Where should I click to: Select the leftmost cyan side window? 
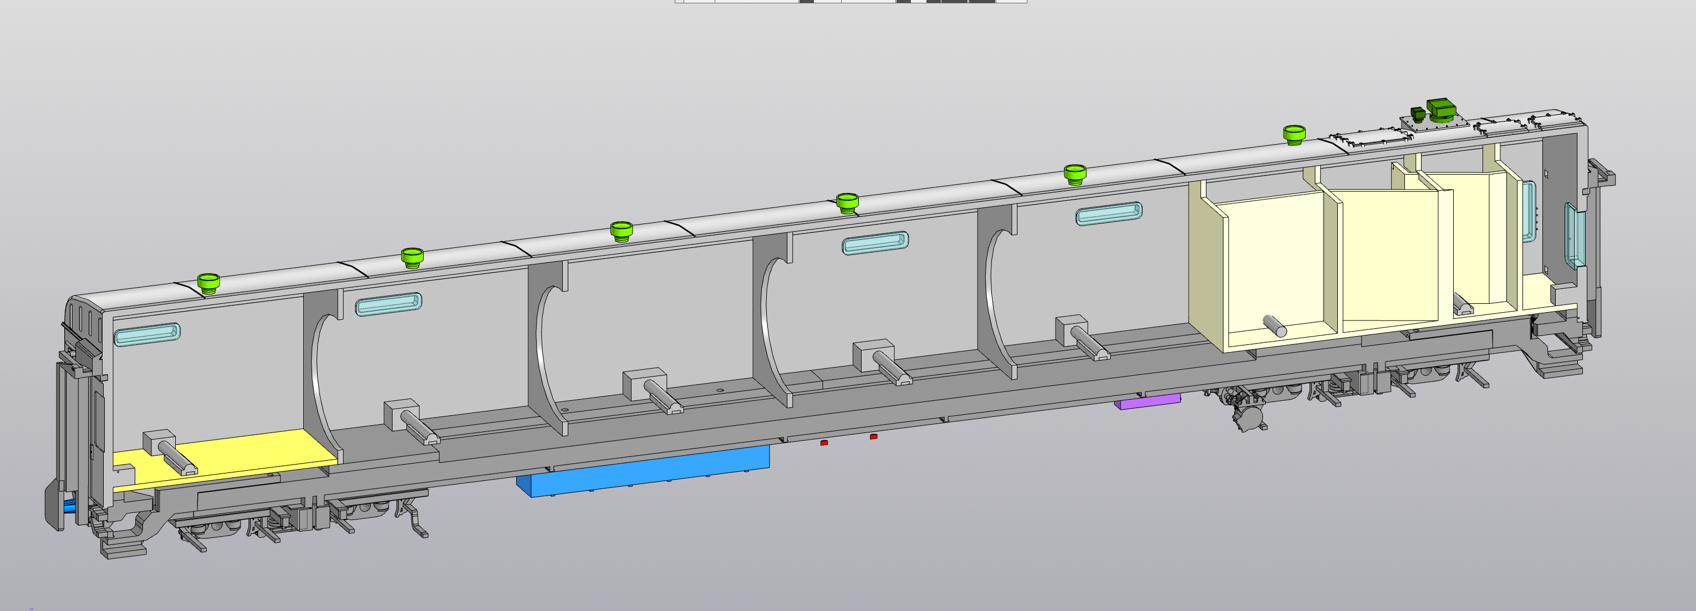[x=147, y=334]
